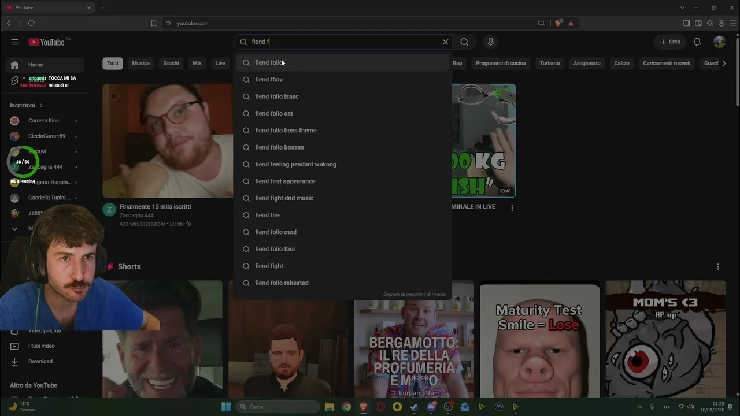This screenshot has width=740, height=416.
Task: Select the 'fiend folio tboi' suggestion
Action: (342, 249)
